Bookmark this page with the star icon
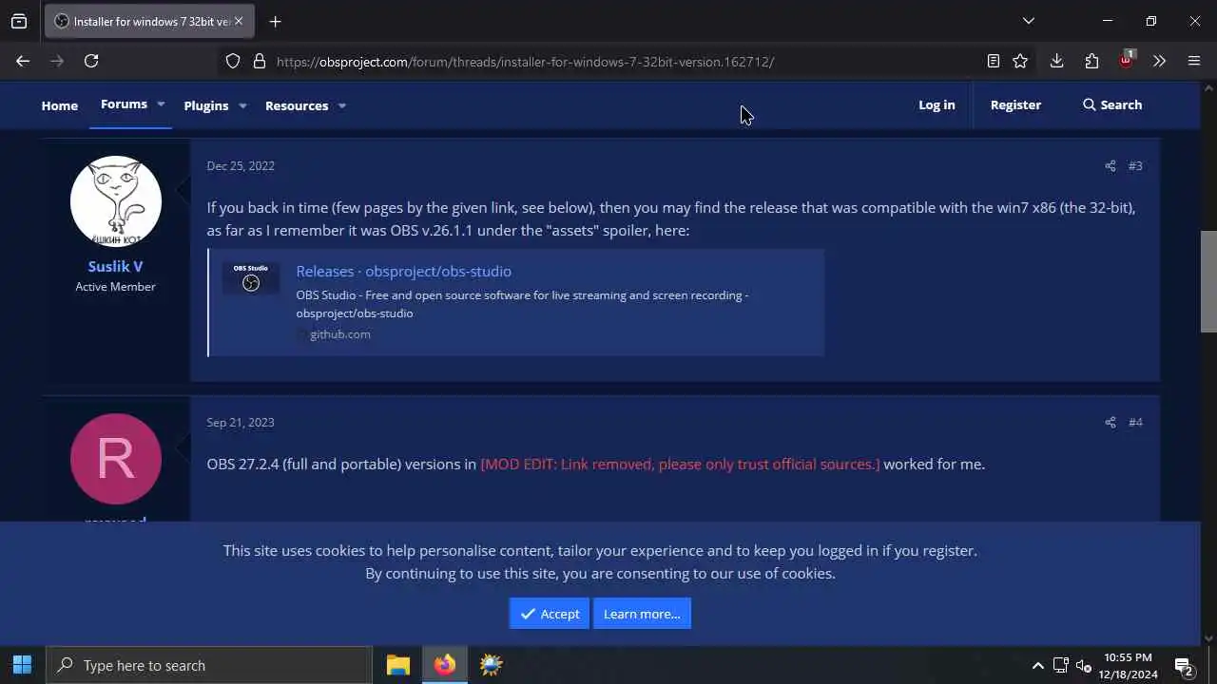This screenshot has width=1217, height=684. tap(1020, 61)
